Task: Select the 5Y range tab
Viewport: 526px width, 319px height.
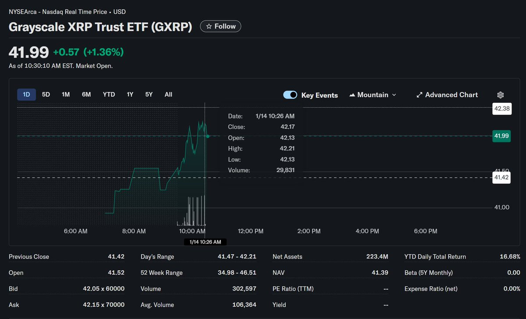Action: (149, 95)
